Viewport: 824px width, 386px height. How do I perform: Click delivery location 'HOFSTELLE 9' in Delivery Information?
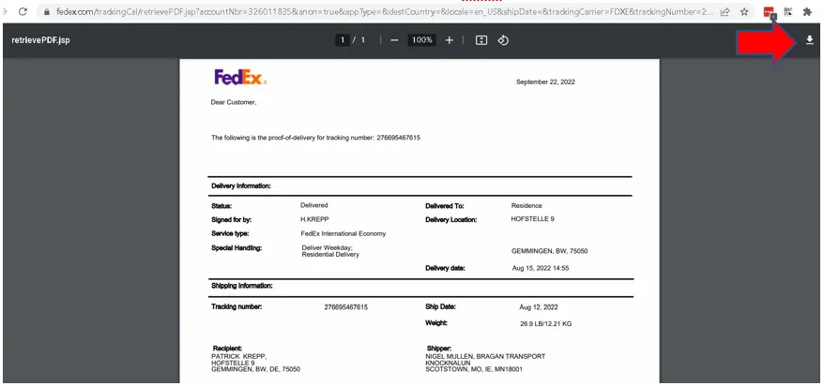click(x=532, y=219)
